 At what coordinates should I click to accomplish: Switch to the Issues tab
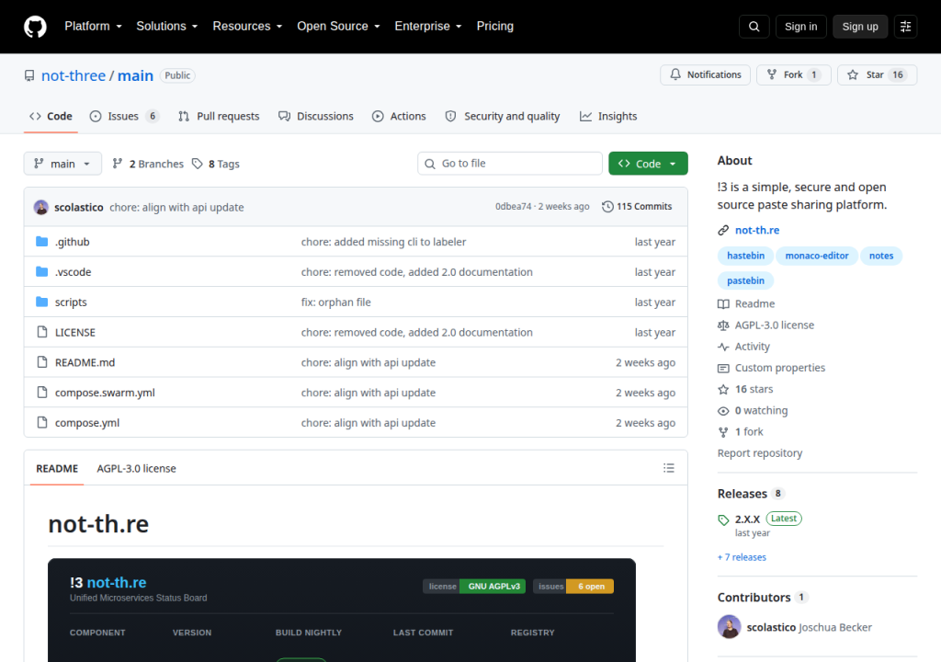[x=124, y=116]
